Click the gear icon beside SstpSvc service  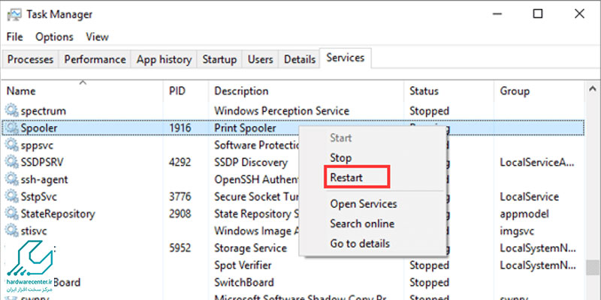(11, 196)
